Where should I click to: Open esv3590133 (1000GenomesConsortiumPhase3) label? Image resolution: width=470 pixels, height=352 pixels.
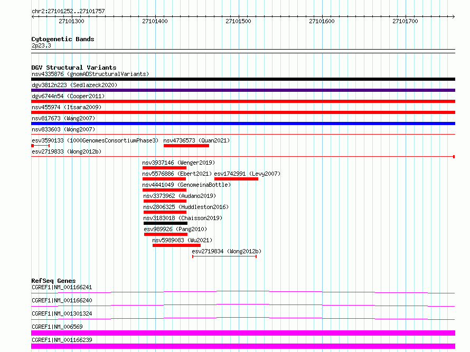[95, 140]
